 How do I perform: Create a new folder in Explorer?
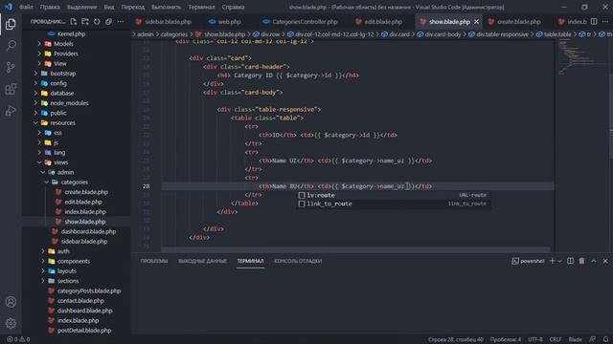(x=85, y=22)
